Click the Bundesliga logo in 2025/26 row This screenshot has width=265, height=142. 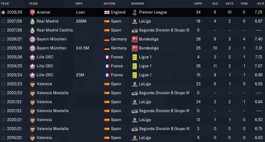tap(134, 48)
